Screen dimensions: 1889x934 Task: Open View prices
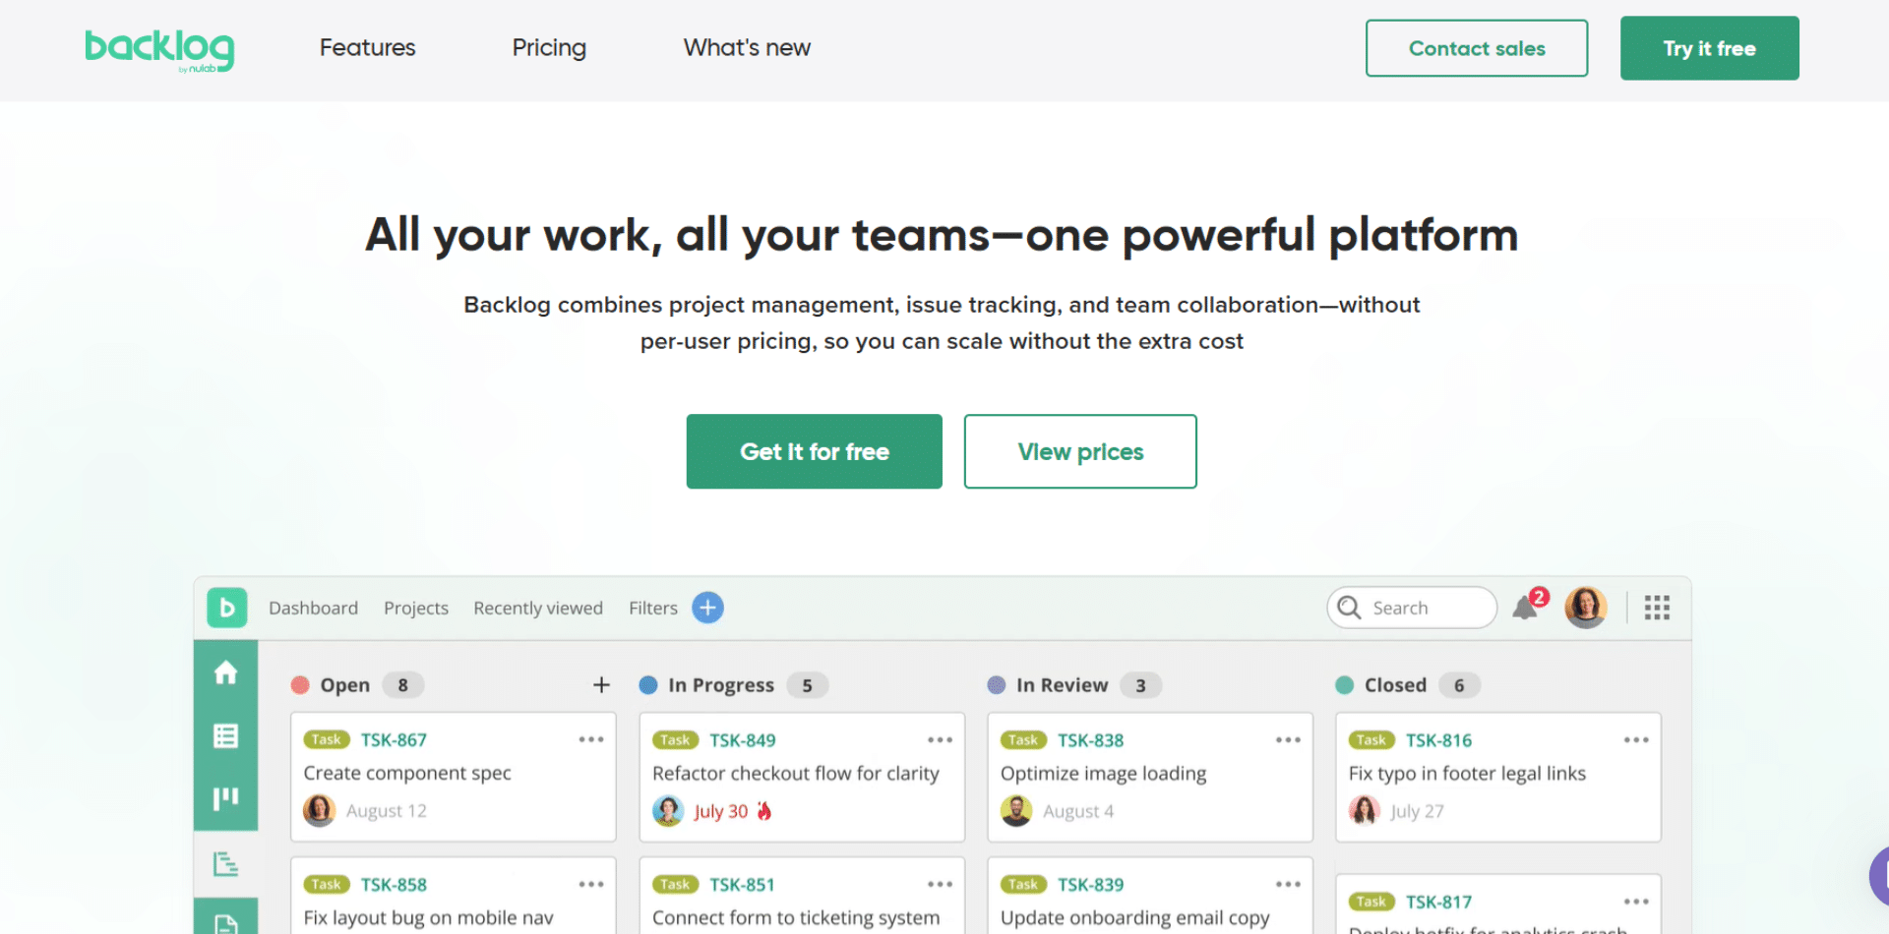[x=1079, y=451]
